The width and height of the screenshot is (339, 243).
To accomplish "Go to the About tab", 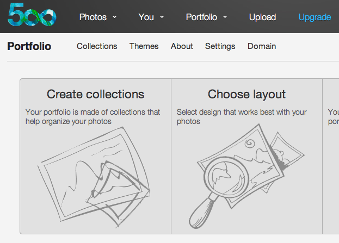I will coord(182,46).
